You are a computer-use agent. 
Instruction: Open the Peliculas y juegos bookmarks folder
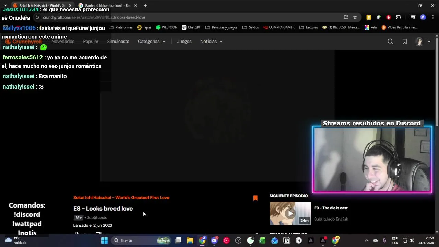click(x=221, y=27)
